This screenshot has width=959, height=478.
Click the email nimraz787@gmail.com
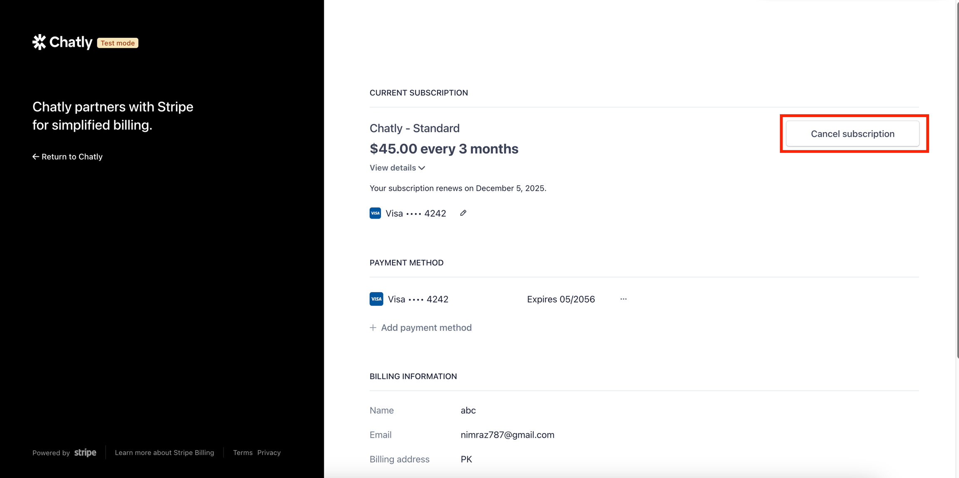tap(507, 435)
